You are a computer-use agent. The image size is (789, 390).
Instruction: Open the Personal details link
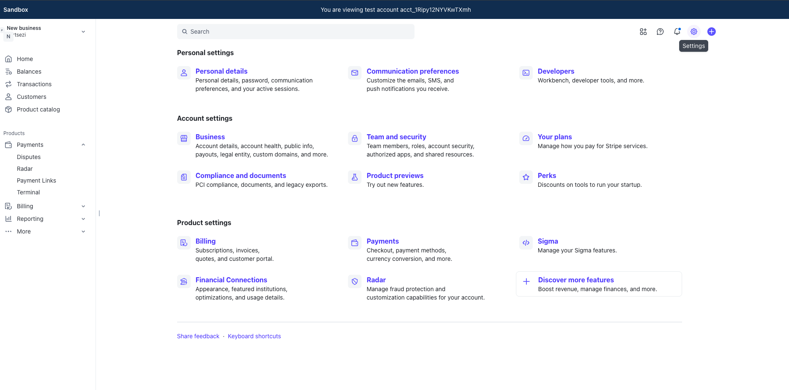tap(221, 71)
